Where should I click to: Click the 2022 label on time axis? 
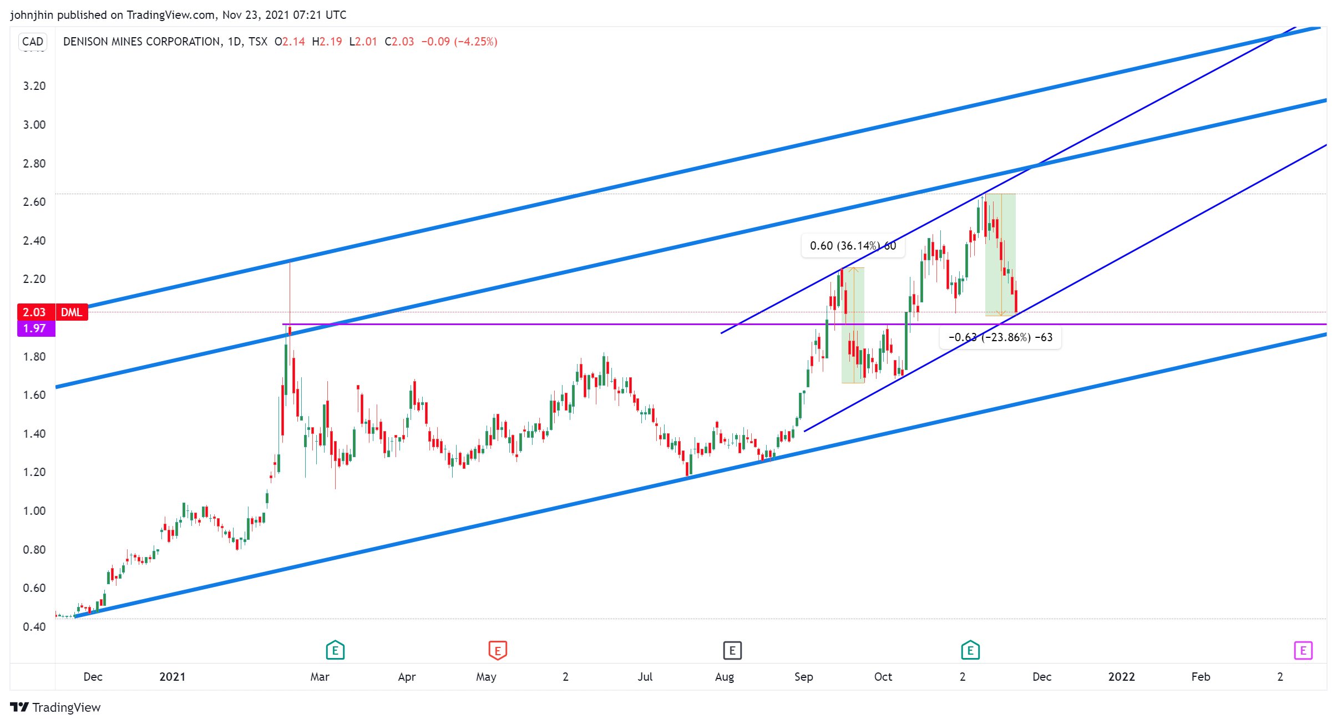pyautogui.click(x=1121, y=677)
